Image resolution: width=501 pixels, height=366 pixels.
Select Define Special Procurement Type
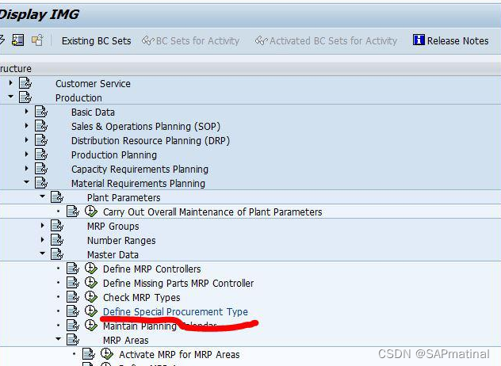click(175, 311)
